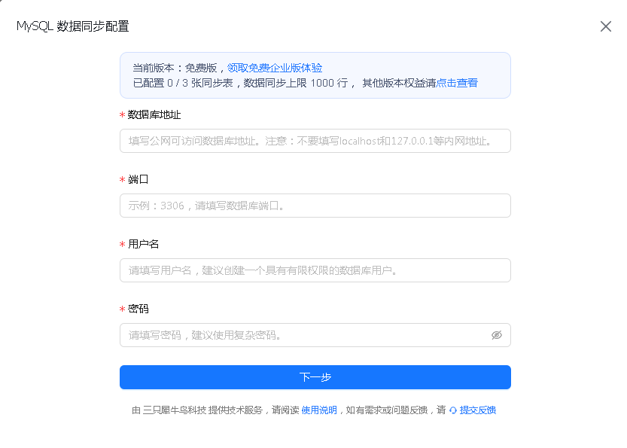Click the X to close the dialog
The image size is (627, 448).
pyautogui.click(x=606, y=26)
